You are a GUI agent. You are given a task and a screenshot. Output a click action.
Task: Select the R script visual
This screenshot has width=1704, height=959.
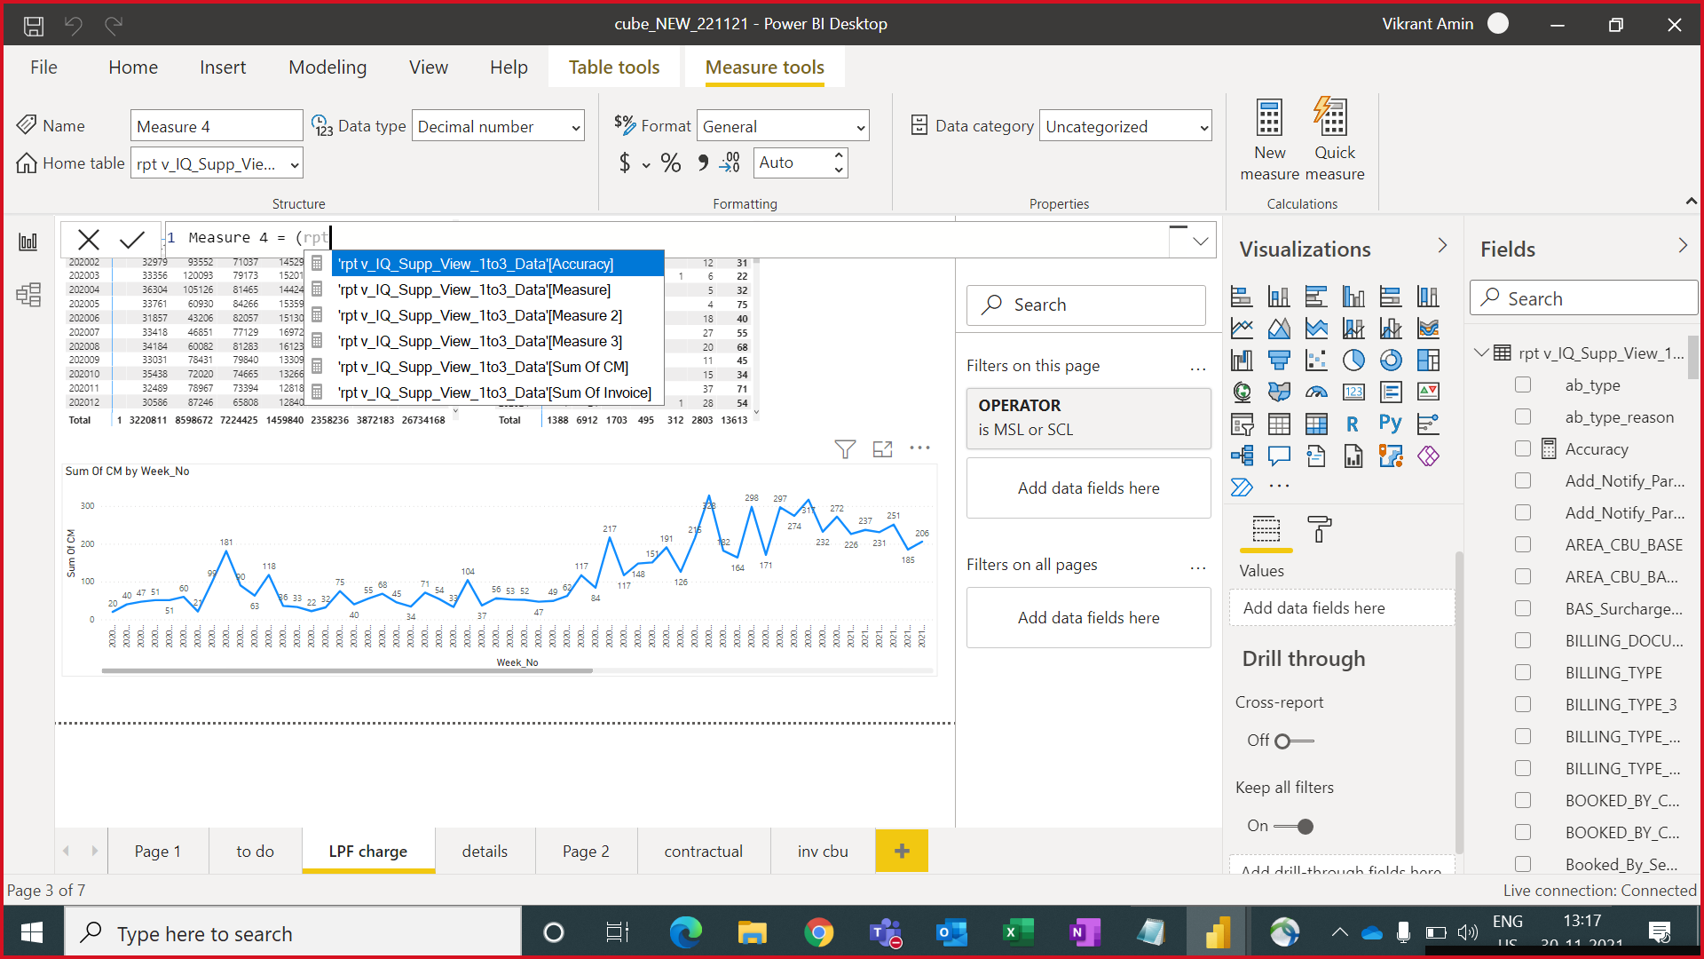click(1353, 424)
